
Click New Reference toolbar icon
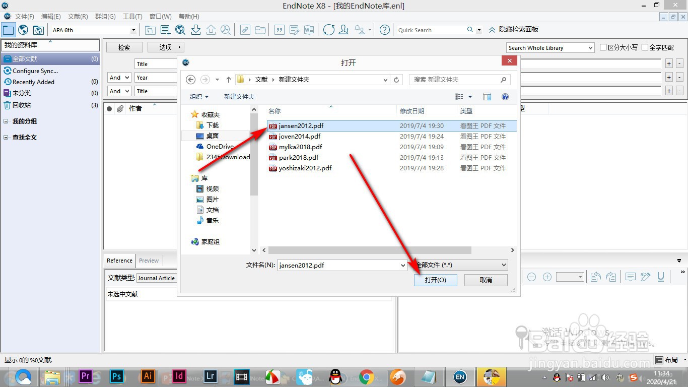point(165,30)
